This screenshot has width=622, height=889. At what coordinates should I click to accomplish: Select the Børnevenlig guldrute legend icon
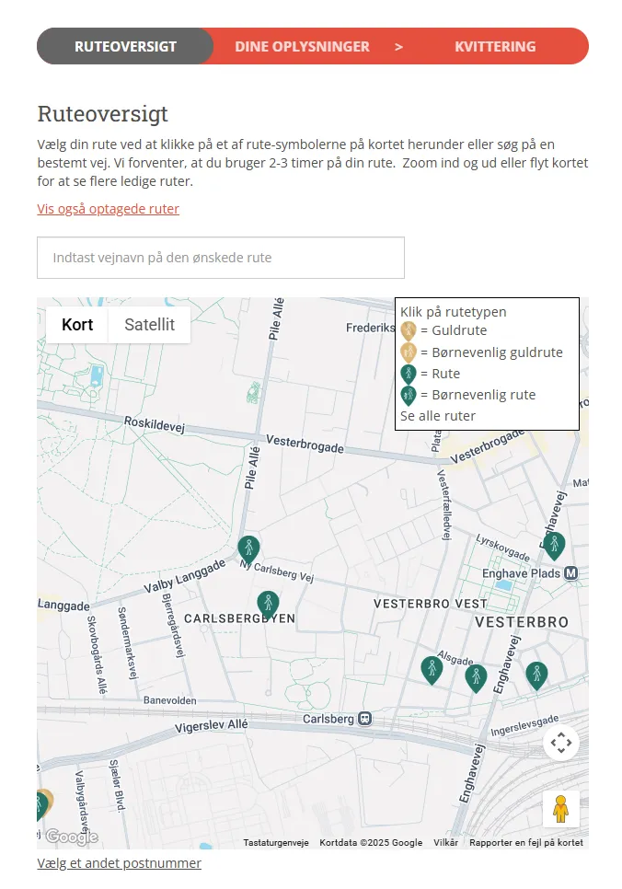(x=409, y=352)
